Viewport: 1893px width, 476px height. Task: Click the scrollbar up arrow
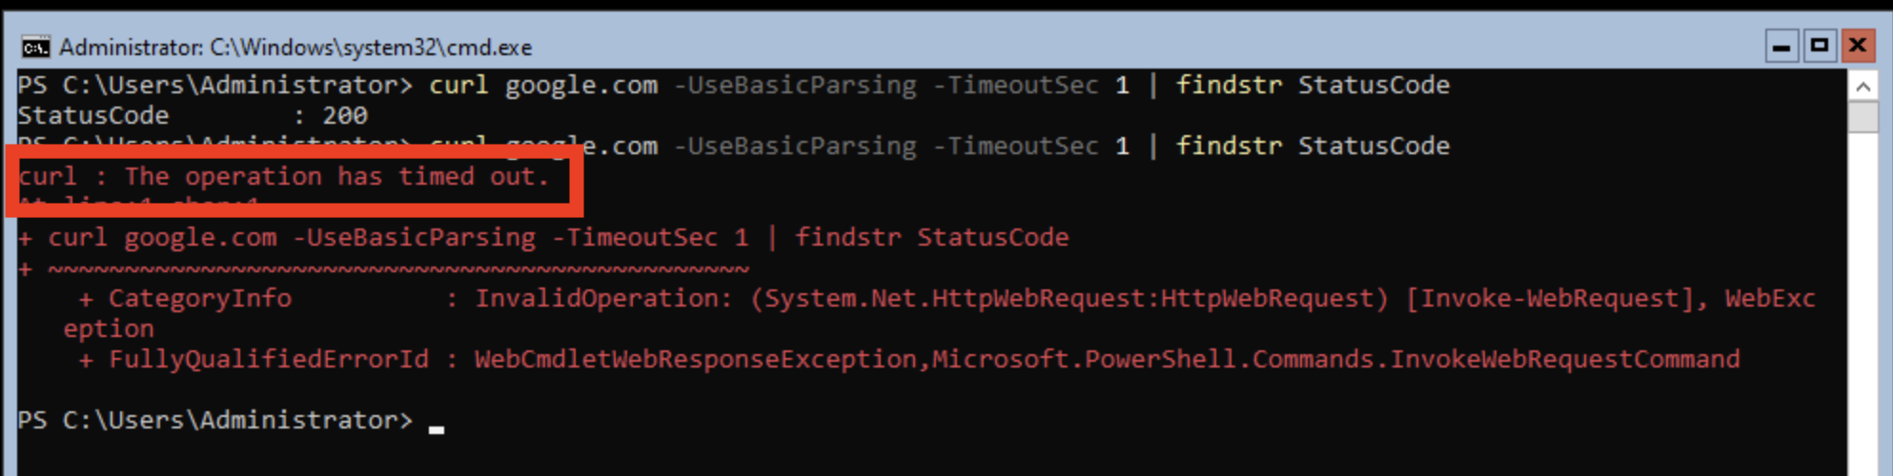1862,87
